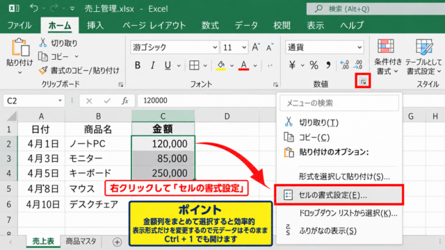Image resolution: width=445 pixels, height=250 pixels.
Task: Choose 形式を選択して貼り付け(S) menu item
Action: 339,176
